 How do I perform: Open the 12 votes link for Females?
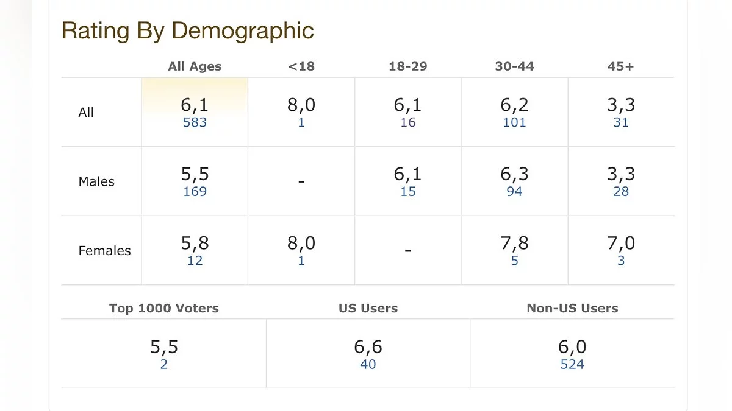(x=195, y=261)
